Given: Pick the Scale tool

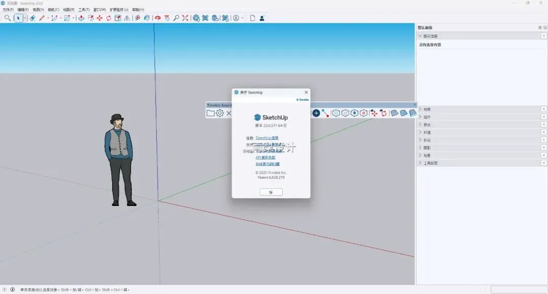Looking at the screenshot, I should click(x=118, y=18).
